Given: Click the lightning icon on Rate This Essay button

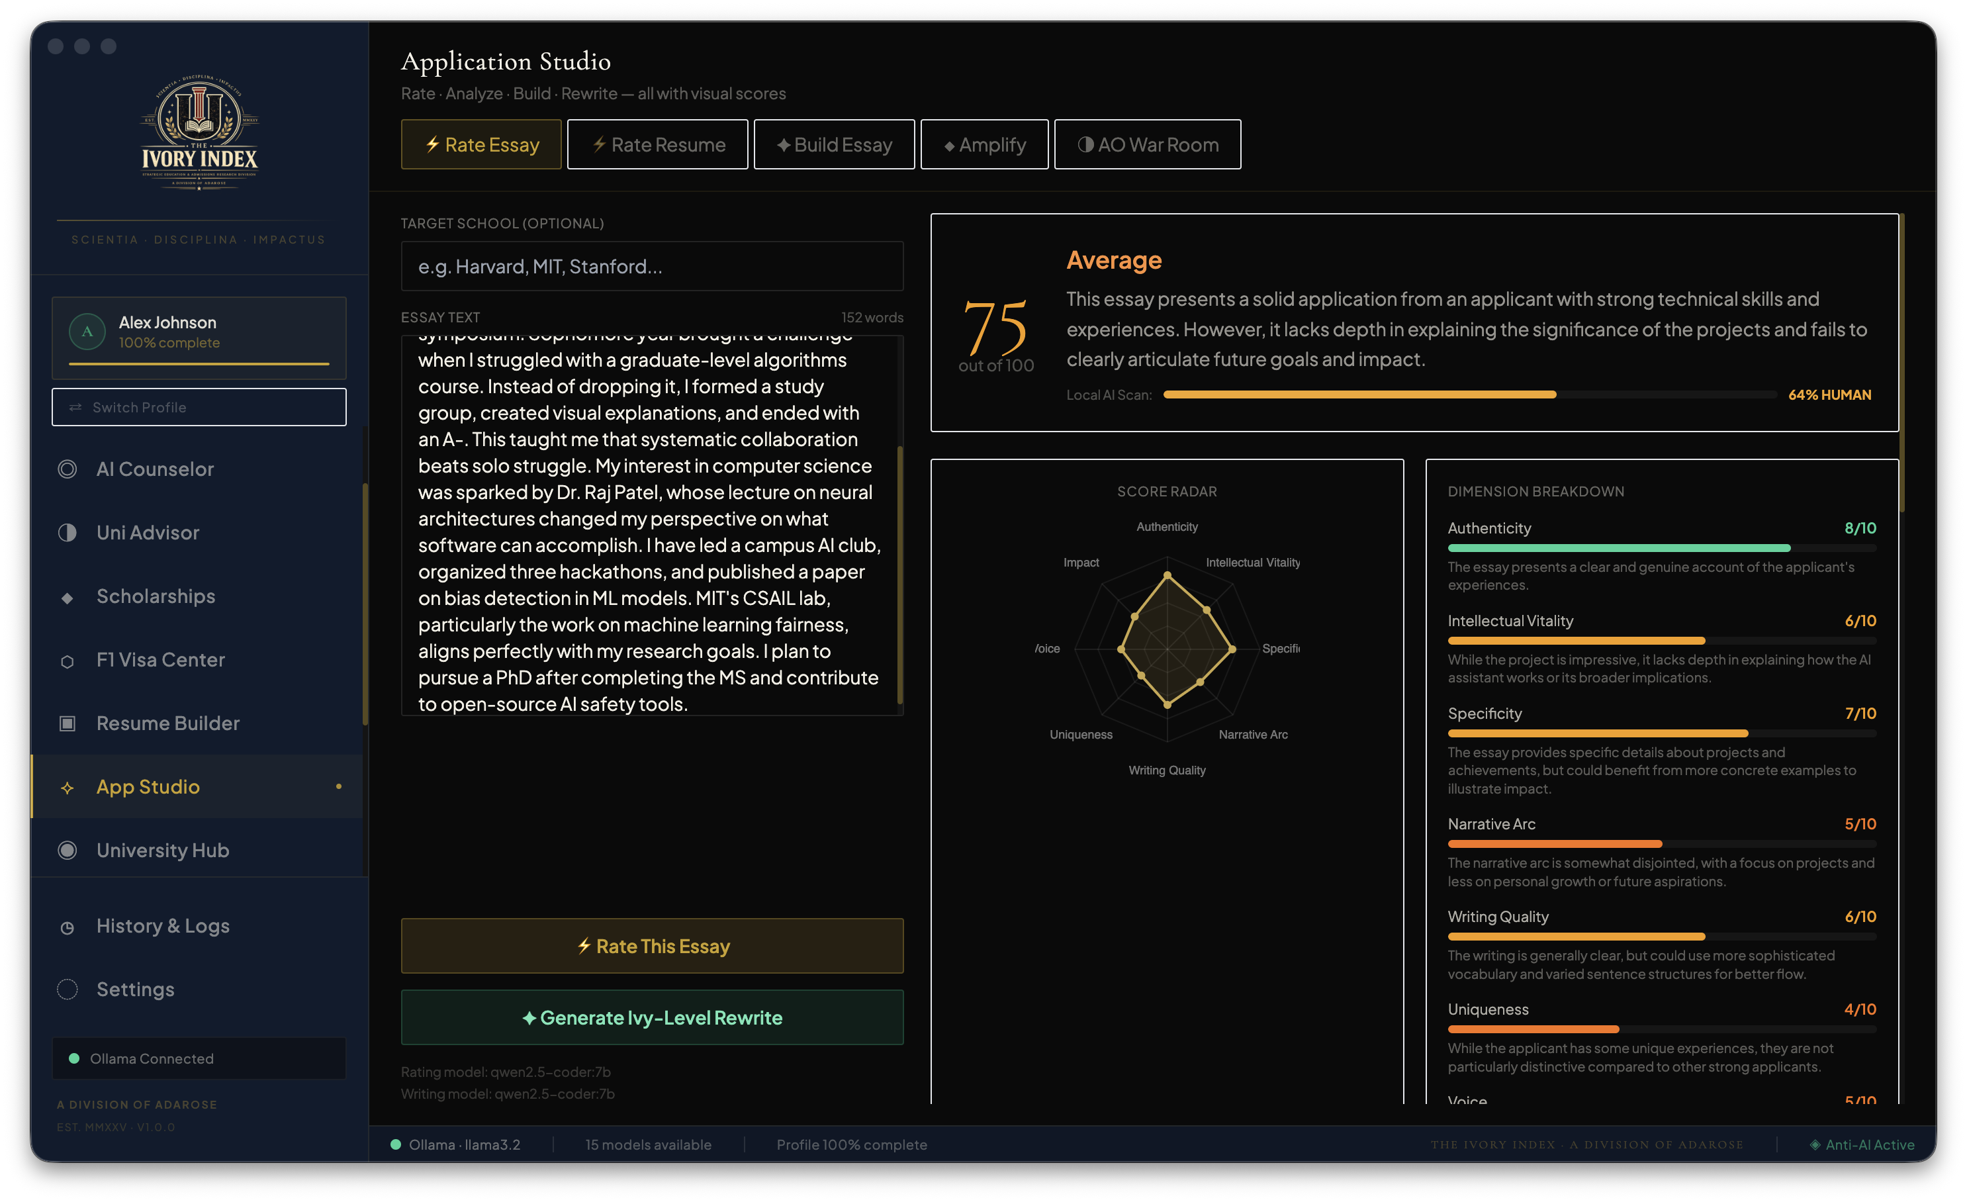Looking at the screenshot, I should click(584, 946).
